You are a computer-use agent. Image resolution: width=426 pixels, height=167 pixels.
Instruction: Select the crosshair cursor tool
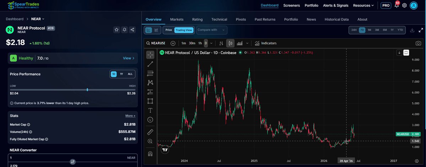(x=150, y=55)
